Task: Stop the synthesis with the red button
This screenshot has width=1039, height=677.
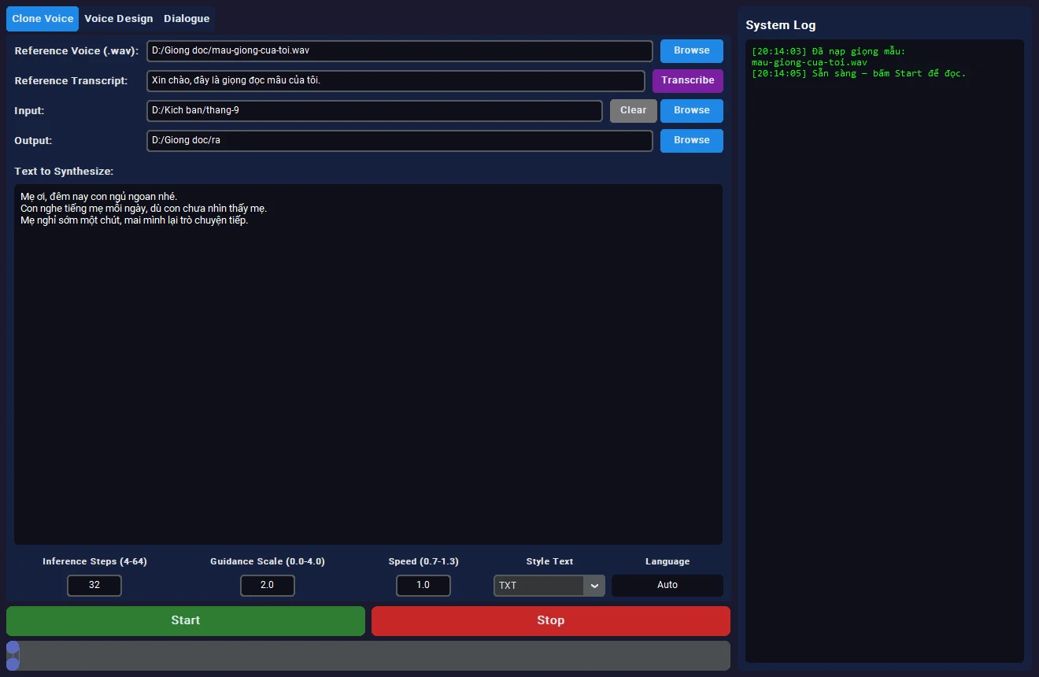Action: tap(551, 620)
